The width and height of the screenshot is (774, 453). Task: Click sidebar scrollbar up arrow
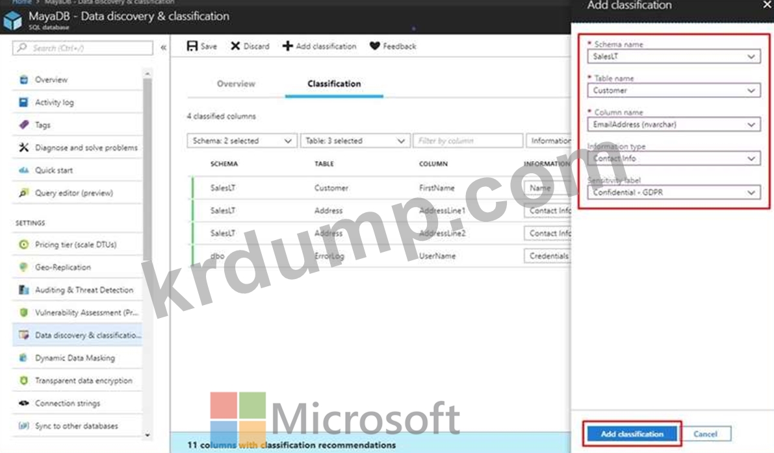147,74
